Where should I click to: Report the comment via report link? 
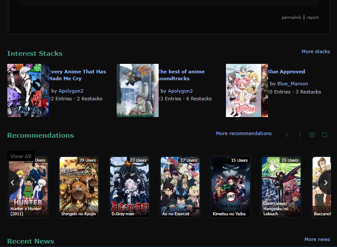[313, 18]
